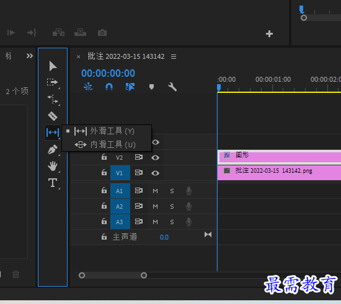Toggle V1 track output eye

(x=155, y=173)
